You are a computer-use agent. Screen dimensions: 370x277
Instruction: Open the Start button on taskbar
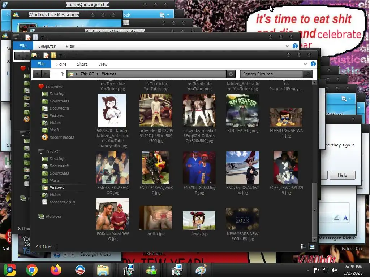(10, 270)
